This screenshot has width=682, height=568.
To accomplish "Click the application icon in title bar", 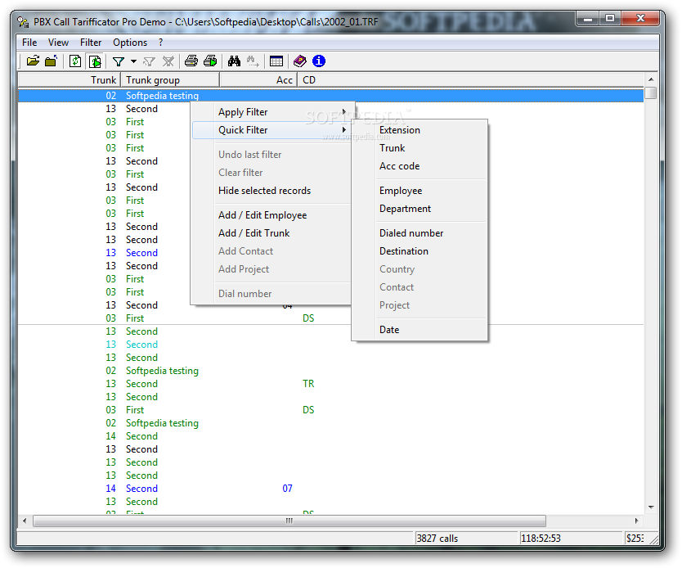I will (23, 21).
